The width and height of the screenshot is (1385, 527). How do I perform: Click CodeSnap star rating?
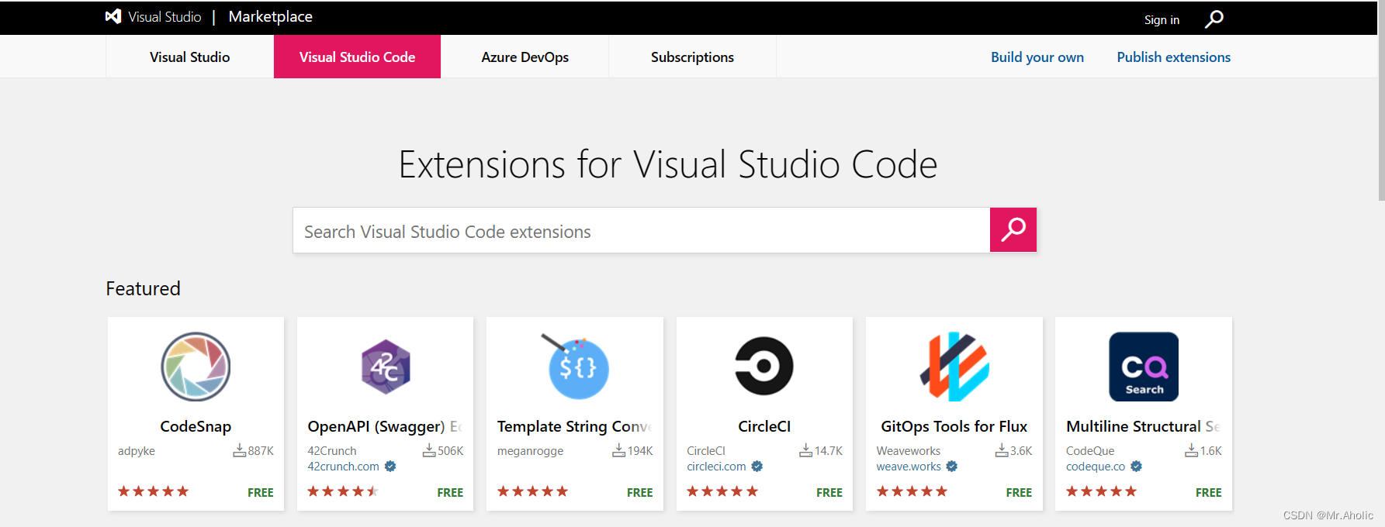click(153, 491)
